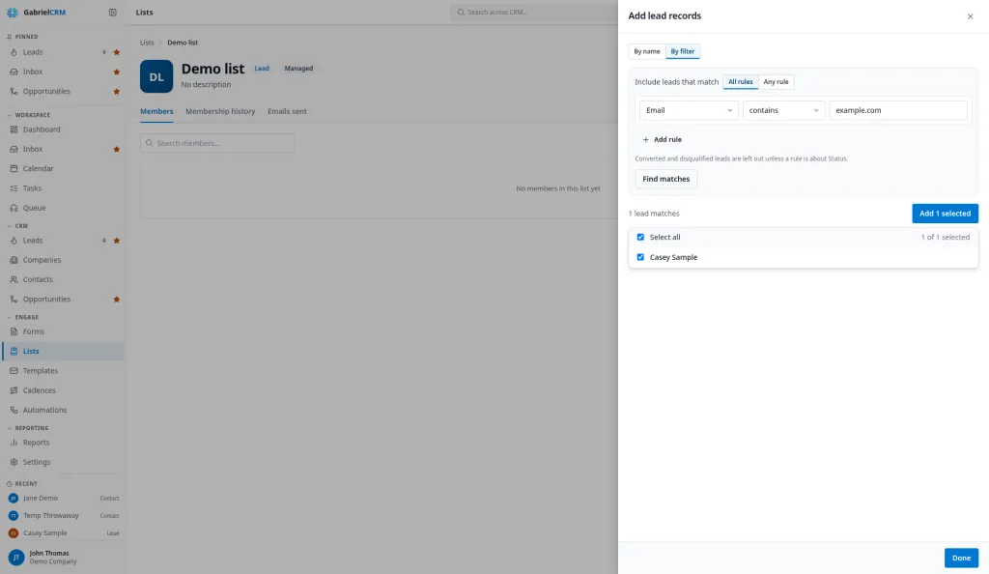Click the Cadences icon
The image size is (989, 574).
[x=14, y=390]
